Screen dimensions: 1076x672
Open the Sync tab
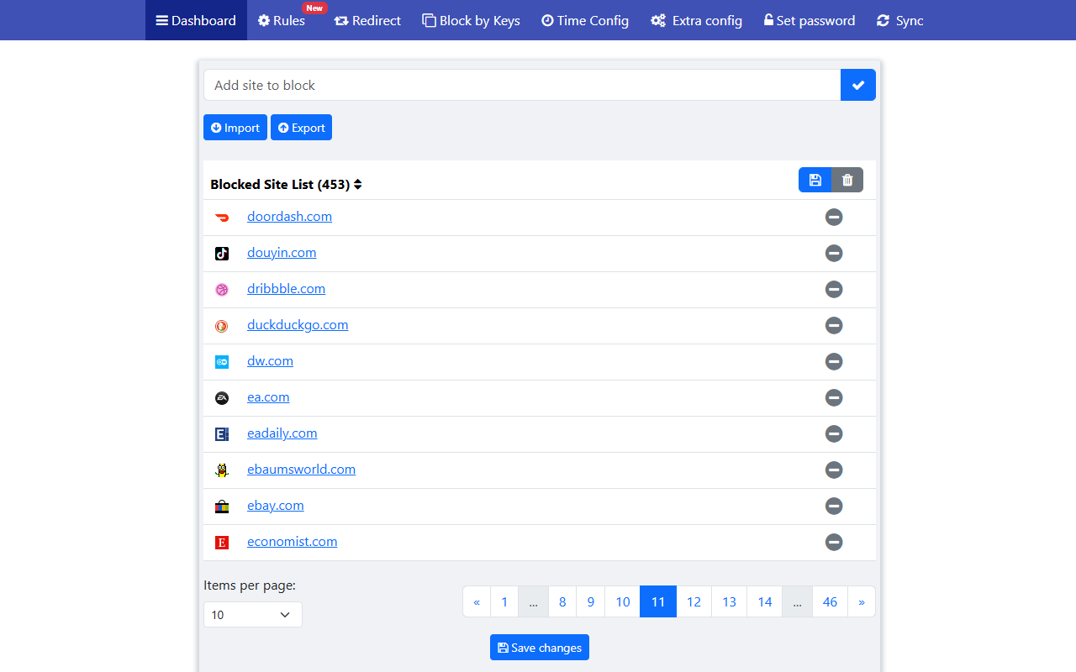point(899,20)
